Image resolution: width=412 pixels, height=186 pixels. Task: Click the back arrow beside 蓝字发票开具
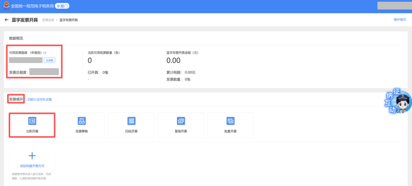click(x=6, y=20)
